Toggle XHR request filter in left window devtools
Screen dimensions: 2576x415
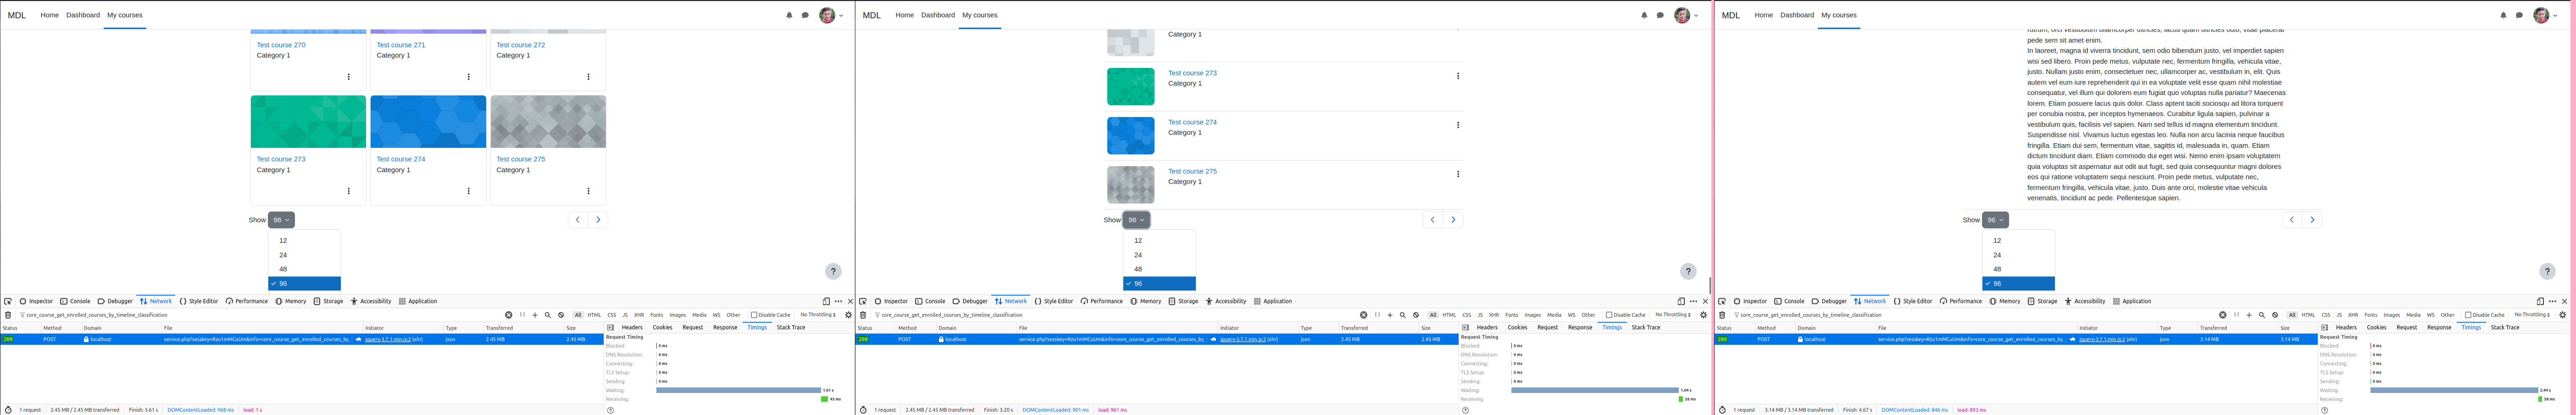[x=639, y=315]
